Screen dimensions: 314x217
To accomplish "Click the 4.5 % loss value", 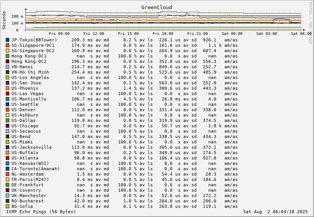I will tap(130, 99).
